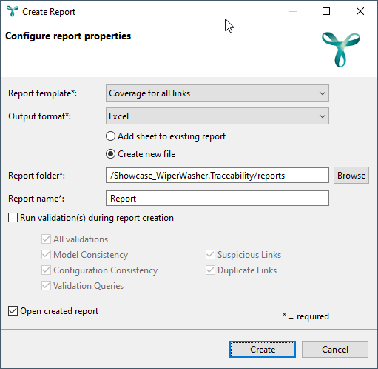This screenshot has height=369, width=378.
Task: Click the app logo in title bar
Action: [x=13, y=11]
